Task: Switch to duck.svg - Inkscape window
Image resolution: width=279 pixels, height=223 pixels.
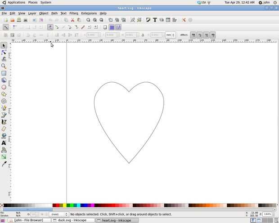Action: click(x=72, y=220)
